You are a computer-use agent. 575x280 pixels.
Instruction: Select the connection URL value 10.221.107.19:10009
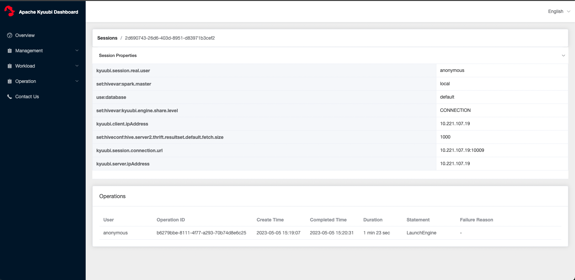462,150
